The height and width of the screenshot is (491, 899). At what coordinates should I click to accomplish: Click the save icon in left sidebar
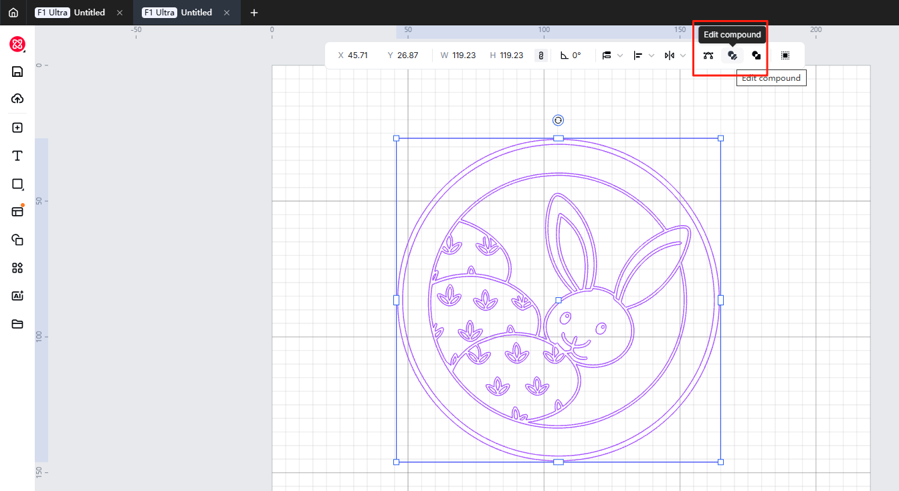[17, 71]
